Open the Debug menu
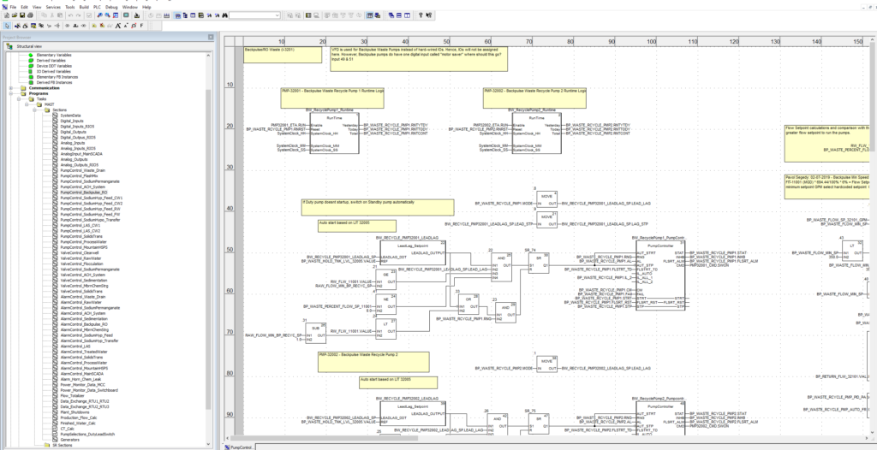Image resolution: width=877 pixels, height=450 pixels. 111,7
